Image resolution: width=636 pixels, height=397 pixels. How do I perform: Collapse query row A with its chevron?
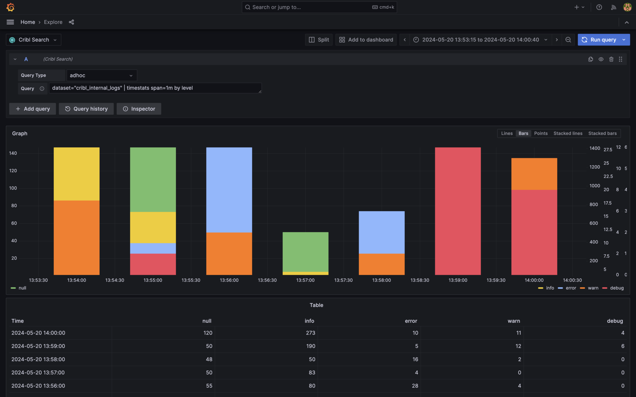15,59
